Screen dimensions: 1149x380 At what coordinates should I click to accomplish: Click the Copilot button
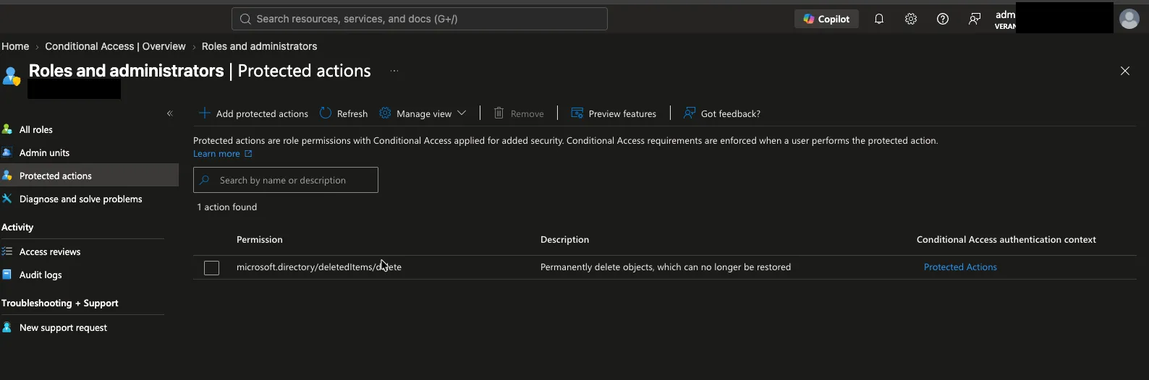[x=826, y=19]
